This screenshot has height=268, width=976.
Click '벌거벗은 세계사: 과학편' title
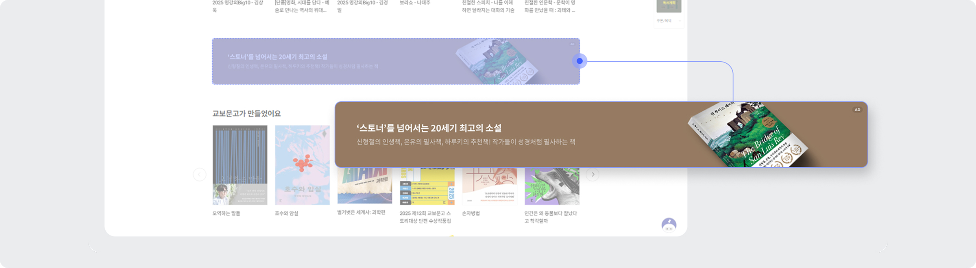tap(361, 212)
